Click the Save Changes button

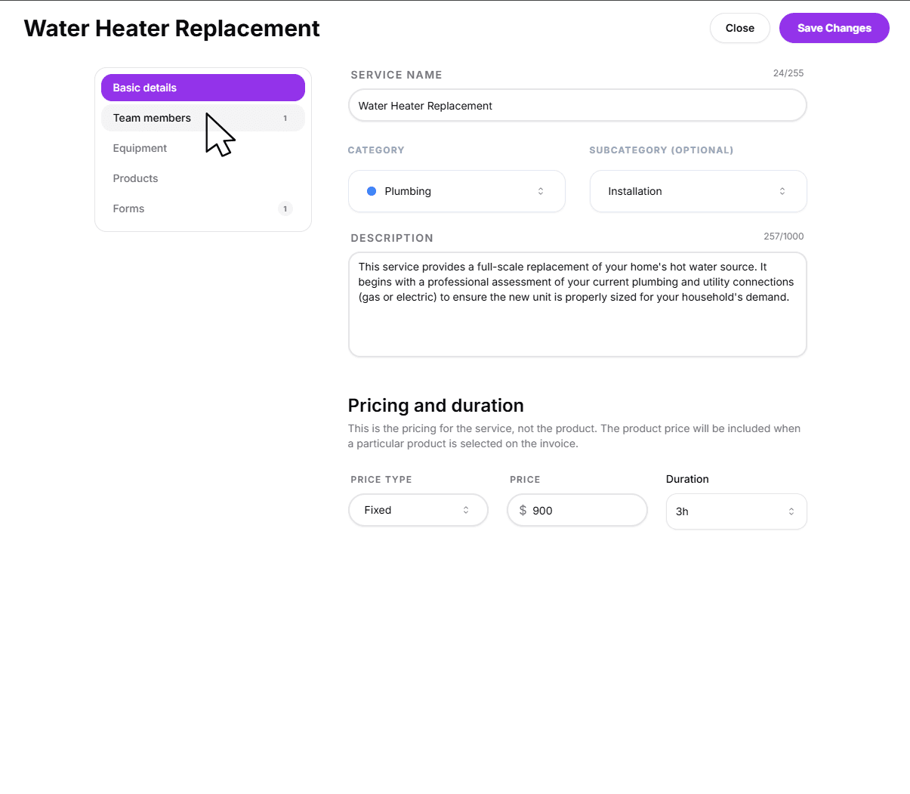[x=834, y=28]
